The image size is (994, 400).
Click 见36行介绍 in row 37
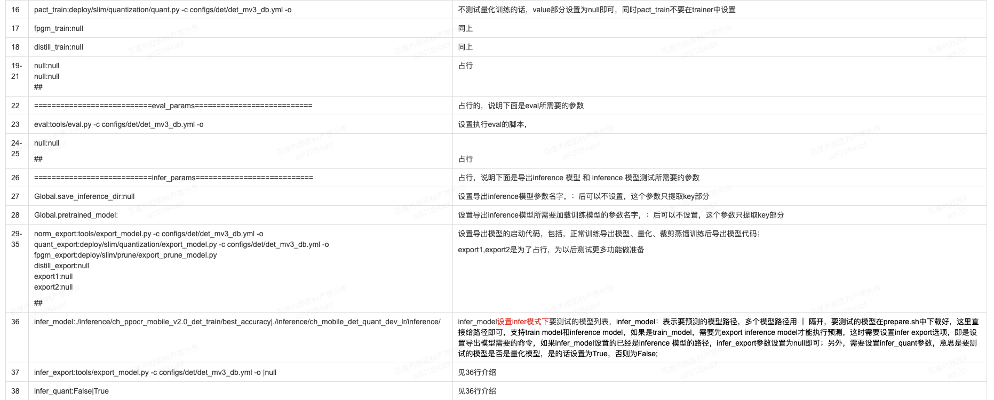tap(477, 372)
